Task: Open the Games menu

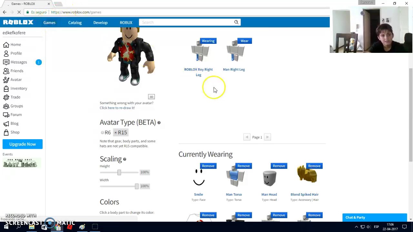Action: click(49, 23)
